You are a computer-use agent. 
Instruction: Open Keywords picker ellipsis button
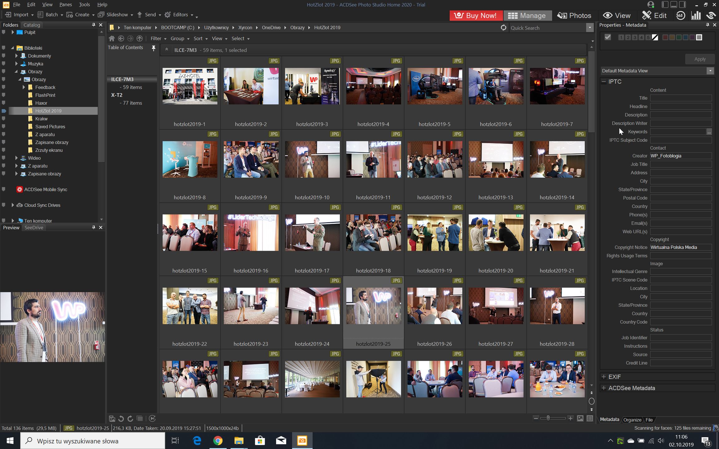[709, 132]
